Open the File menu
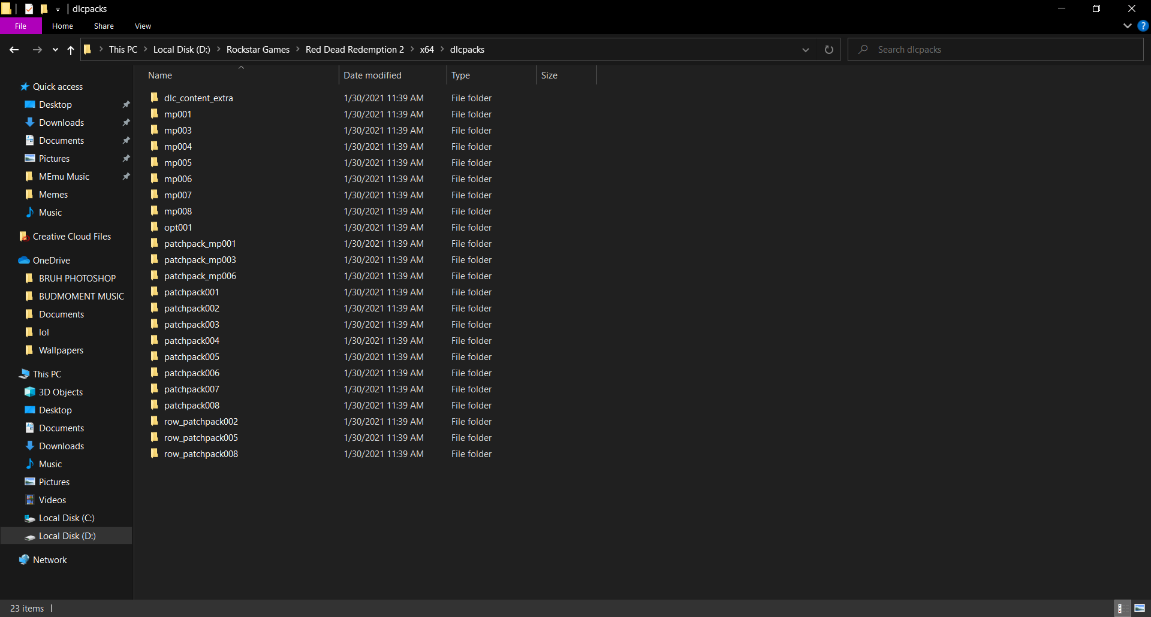1151x617 pixels. [x=20, y=26]
